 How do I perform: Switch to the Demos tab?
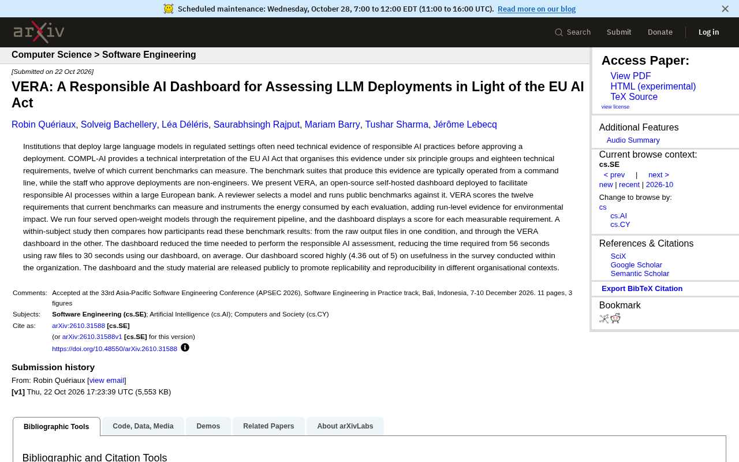[208, 426]
